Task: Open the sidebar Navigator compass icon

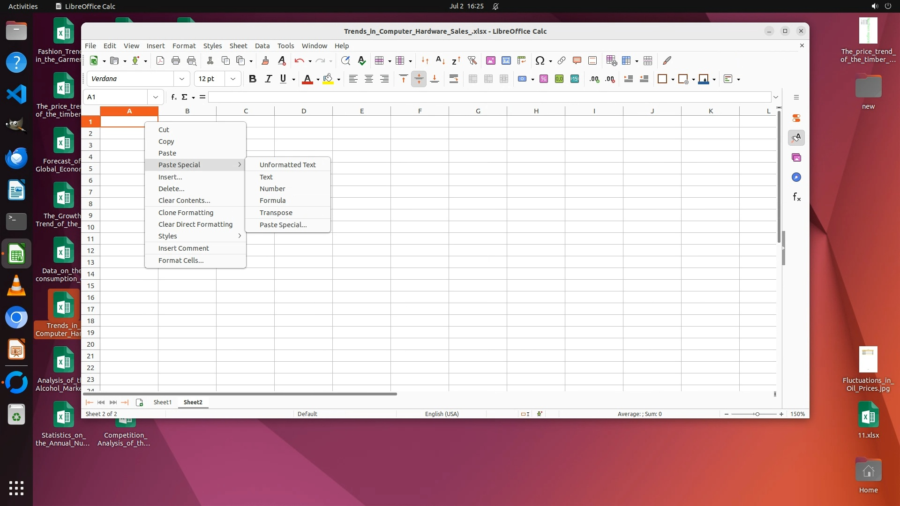Action: 796,177
